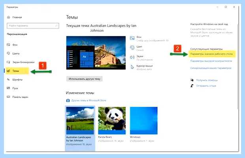Click the Курсор мыши setting label
245x158 pixels.
tap(145, 66)
